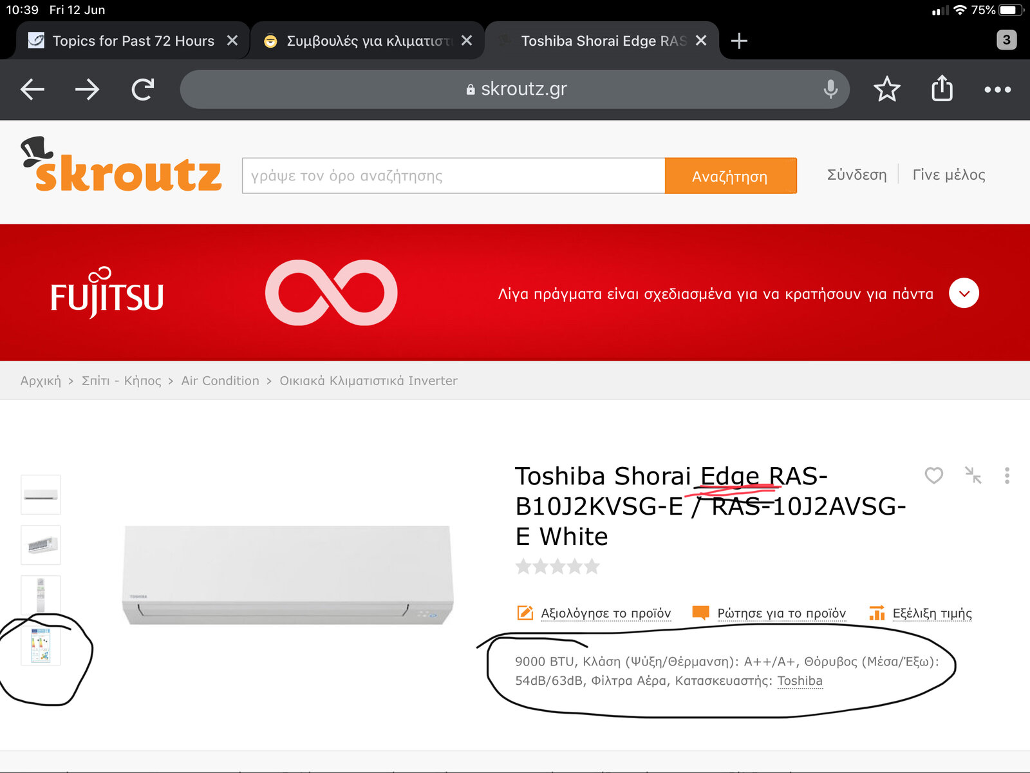Open the product vertical three-dot menu
The width and height of the screenshot is (1030, 773).
point(1007,475)
